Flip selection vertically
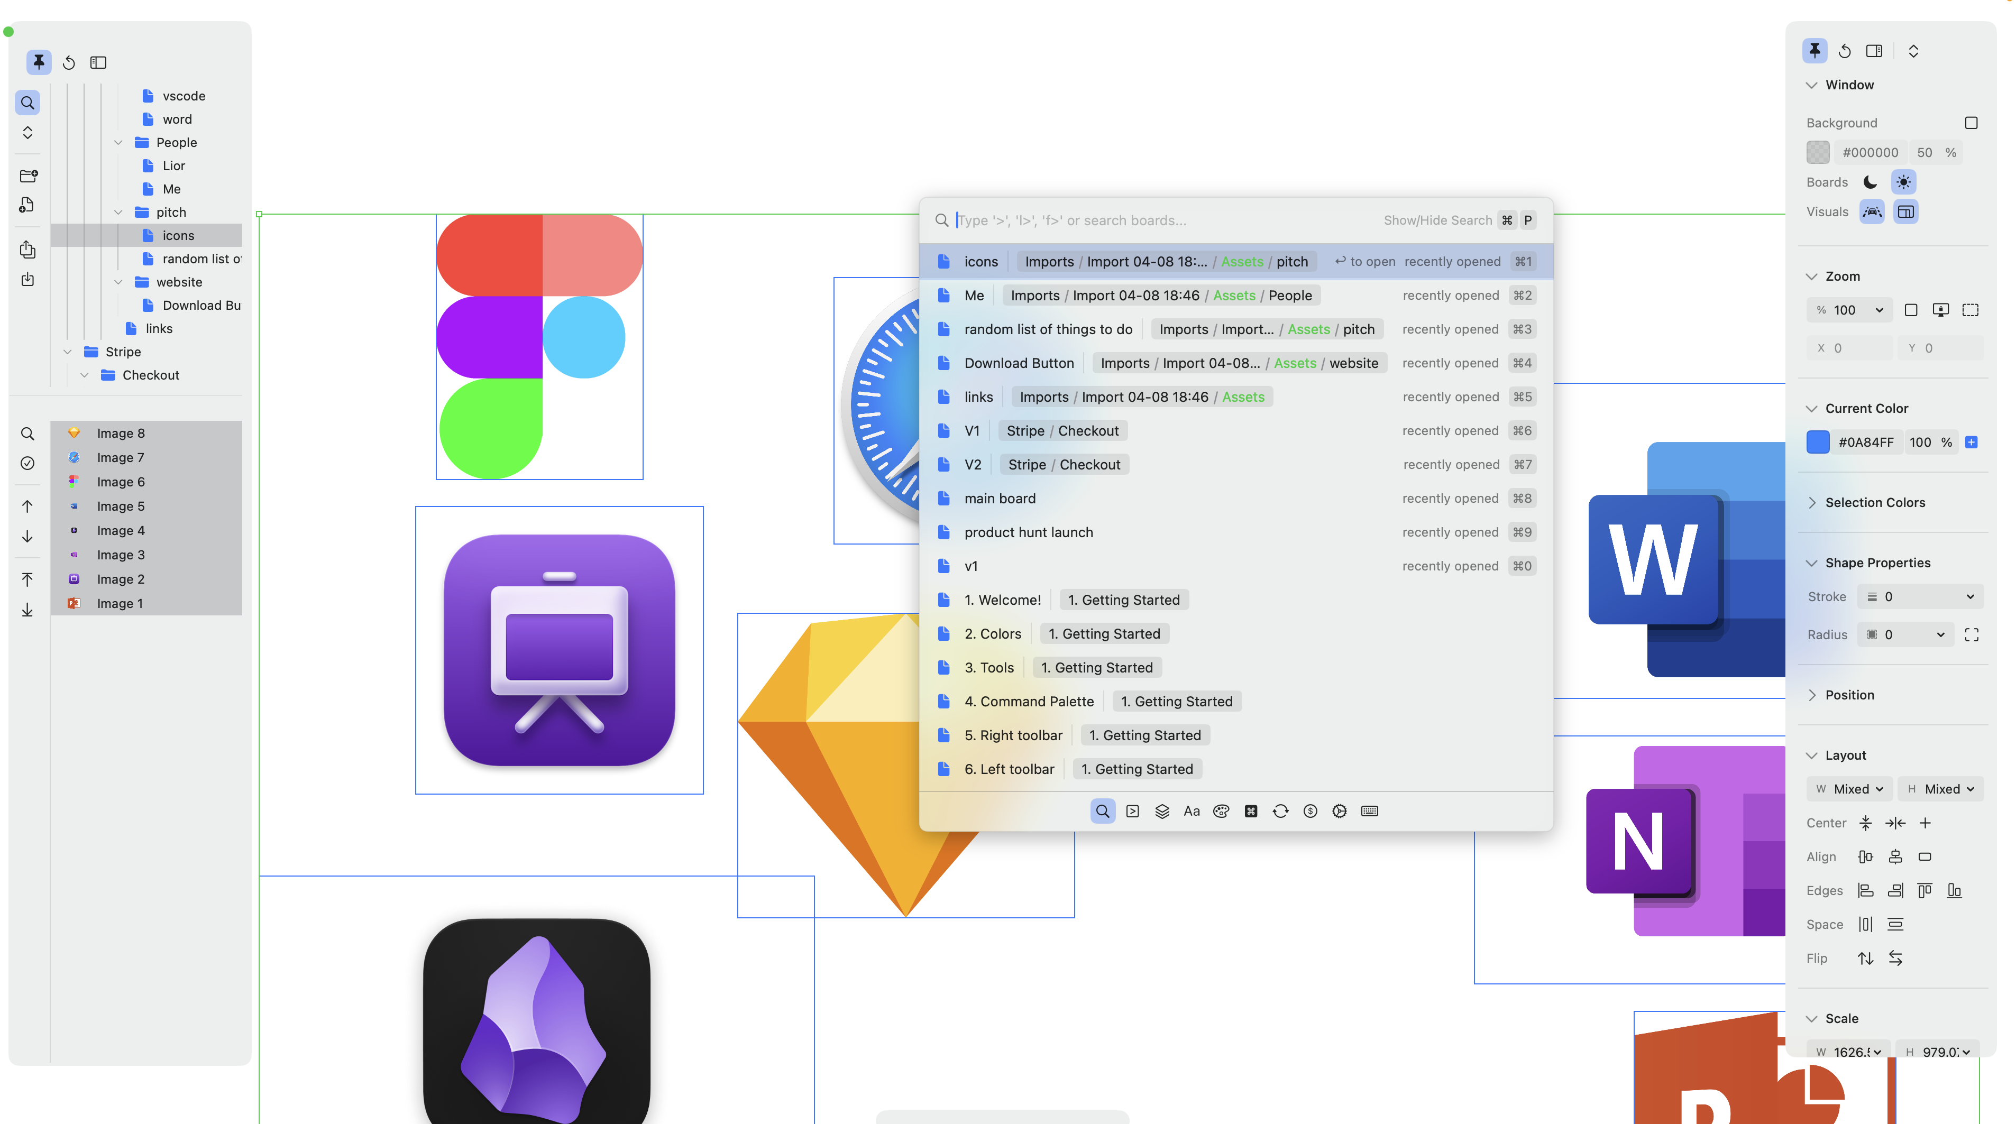Viewport: 2016px width, 1124px height. click(1866, 958)
